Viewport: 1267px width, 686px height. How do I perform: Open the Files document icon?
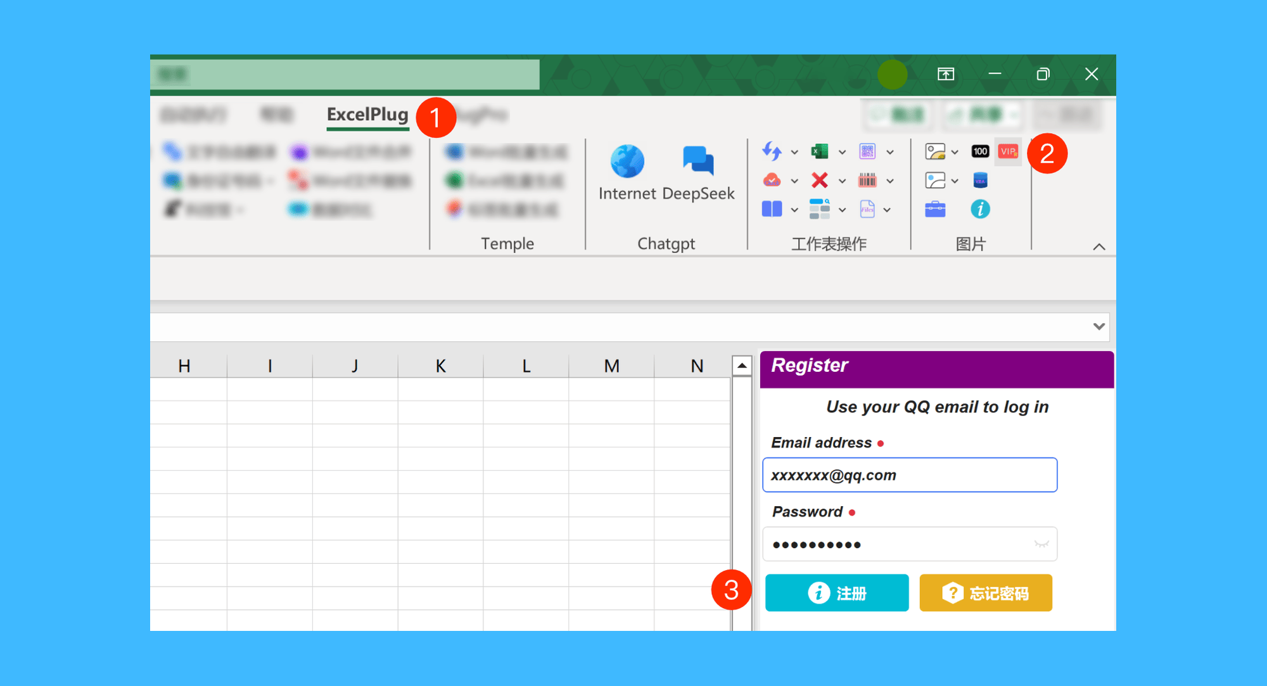(867, 209)
